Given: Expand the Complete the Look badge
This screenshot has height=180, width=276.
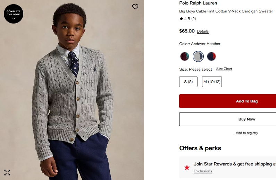Looking at the screenshot, I should click(14, 14).
